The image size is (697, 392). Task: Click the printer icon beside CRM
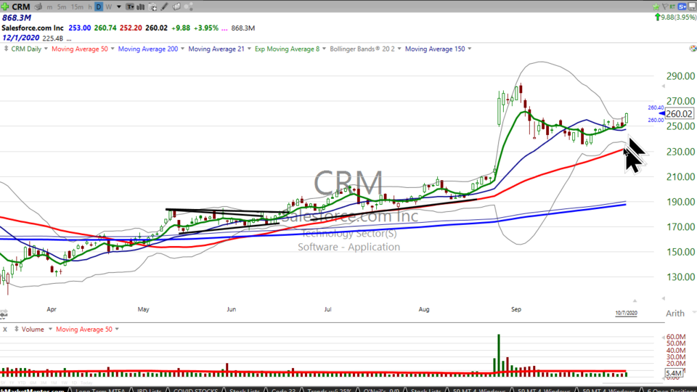(38, 7)
